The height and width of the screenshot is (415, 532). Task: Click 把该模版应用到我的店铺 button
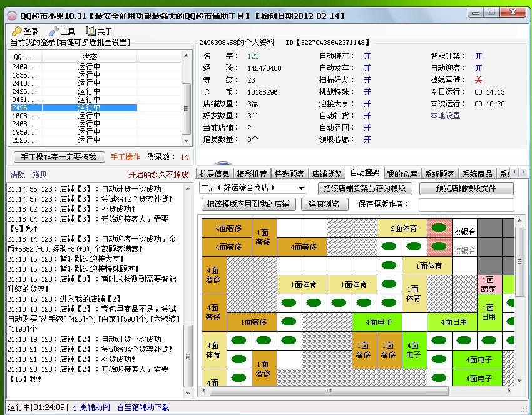pos(248,204)
